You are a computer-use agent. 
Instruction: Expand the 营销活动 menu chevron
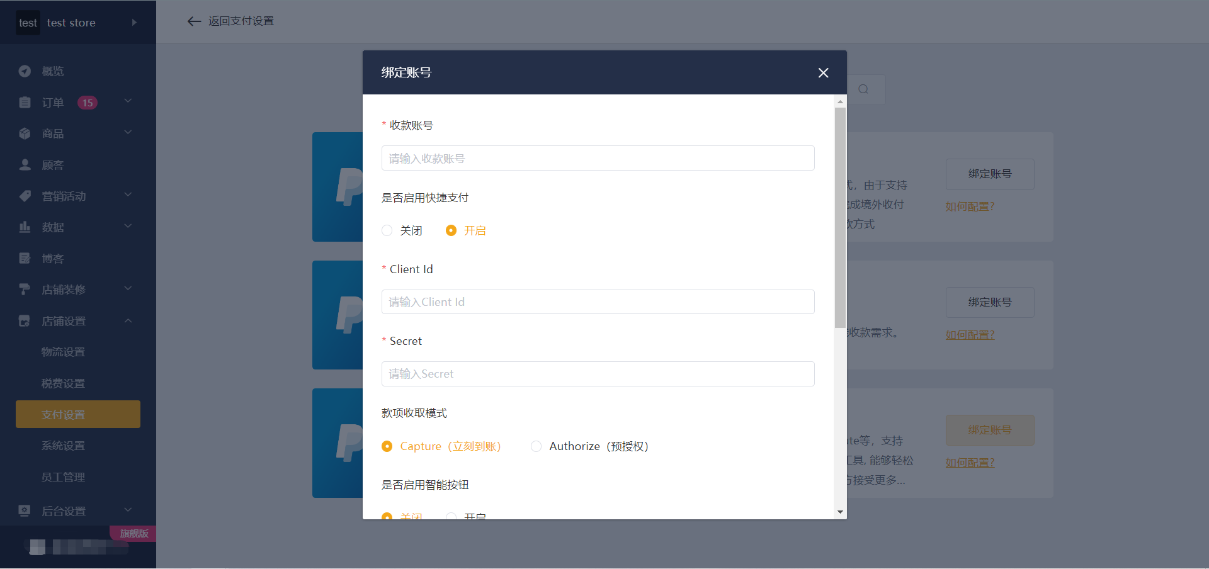128,194
